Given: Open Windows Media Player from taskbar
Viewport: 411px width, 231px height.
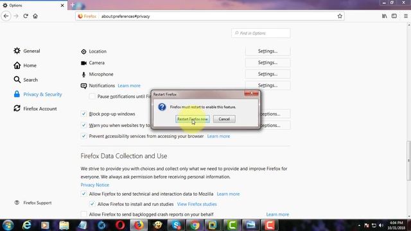Looking at the screenshot, I should coord(45,225).
